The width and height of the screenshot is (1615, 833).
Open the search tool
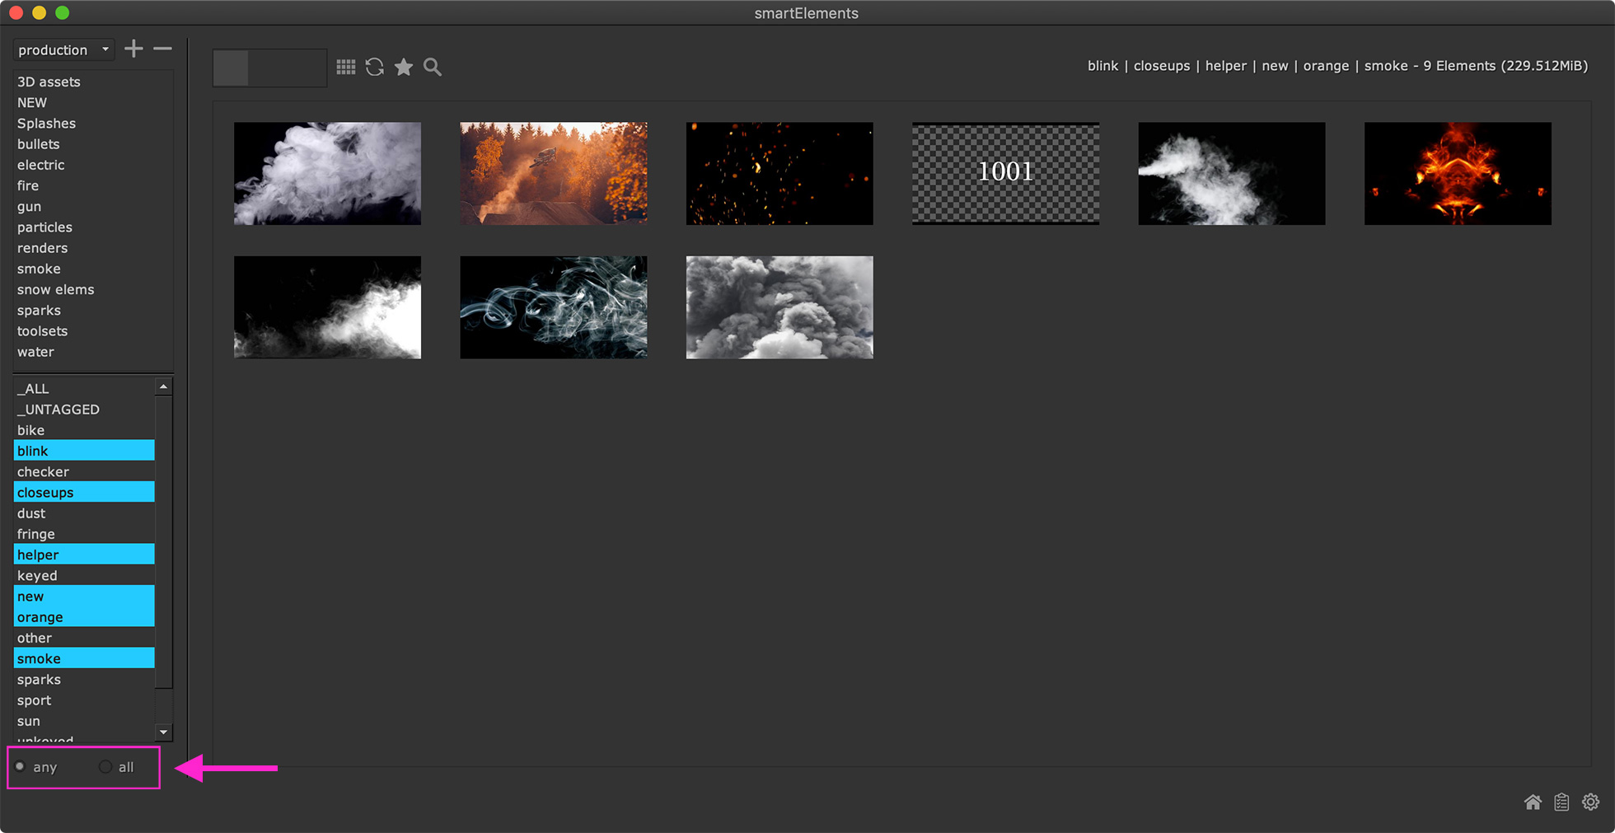point(432,67)
